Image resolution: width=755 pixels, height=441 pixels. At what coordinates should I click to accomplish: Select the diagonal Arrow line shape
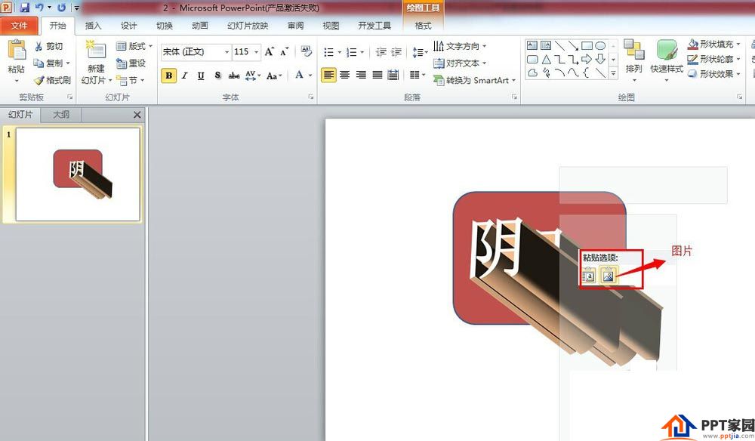[x=573, y=45]
